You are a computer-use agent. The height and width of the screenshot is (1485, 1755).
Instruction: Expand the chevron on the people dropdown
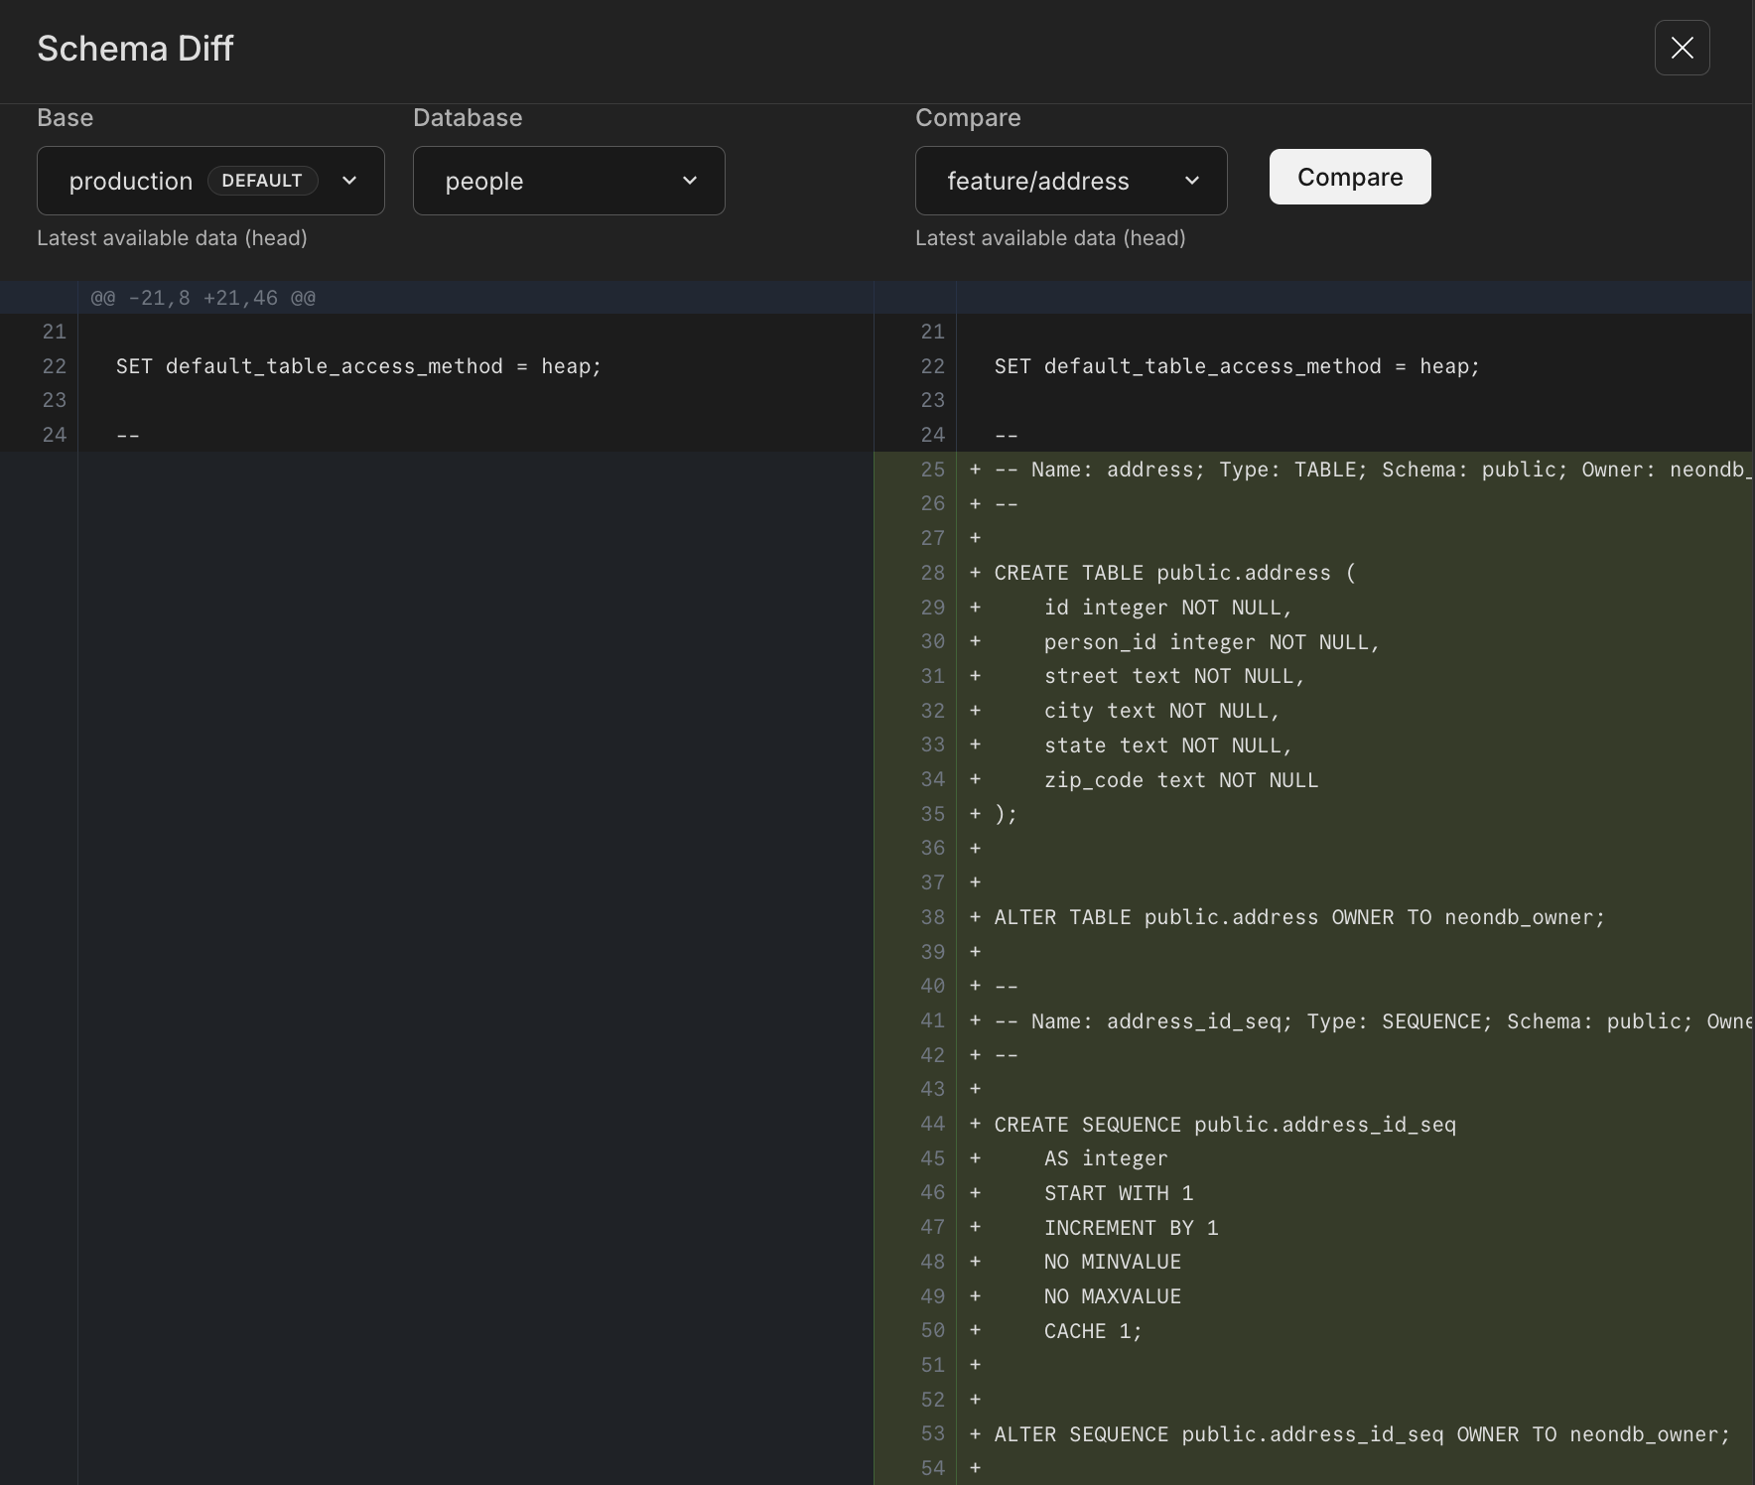click(x=690, y=181)
